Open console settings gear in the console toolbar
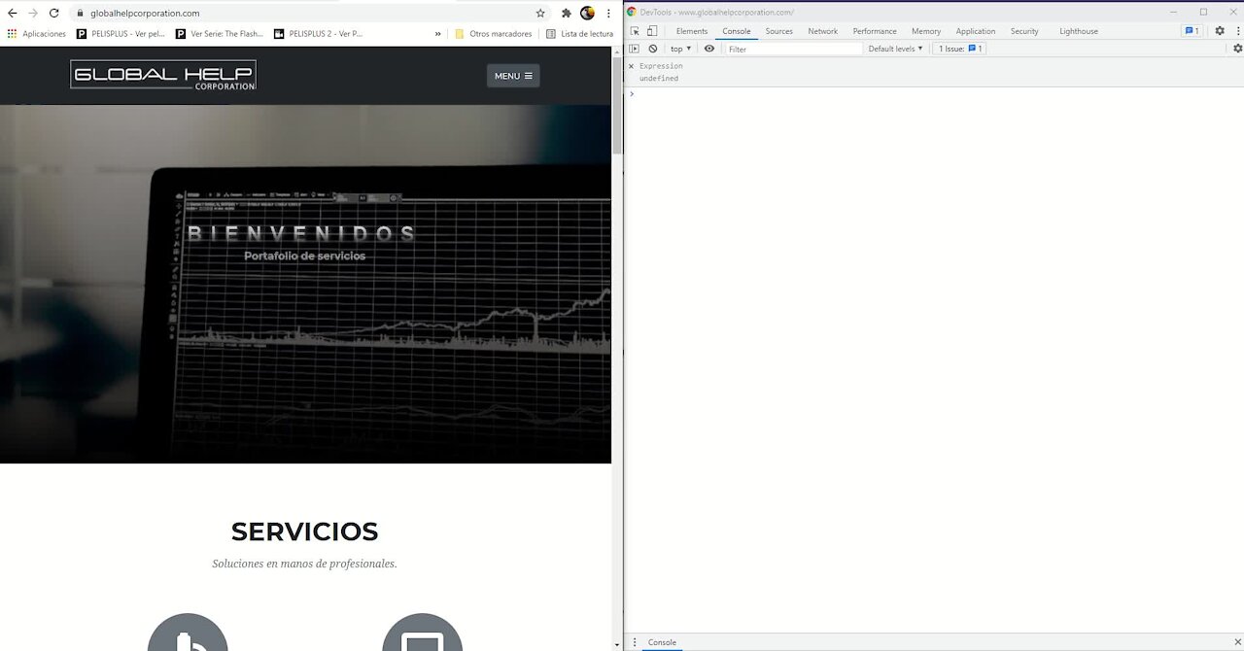Viewport: 1244px width, 651px height. pos(1237,49)
